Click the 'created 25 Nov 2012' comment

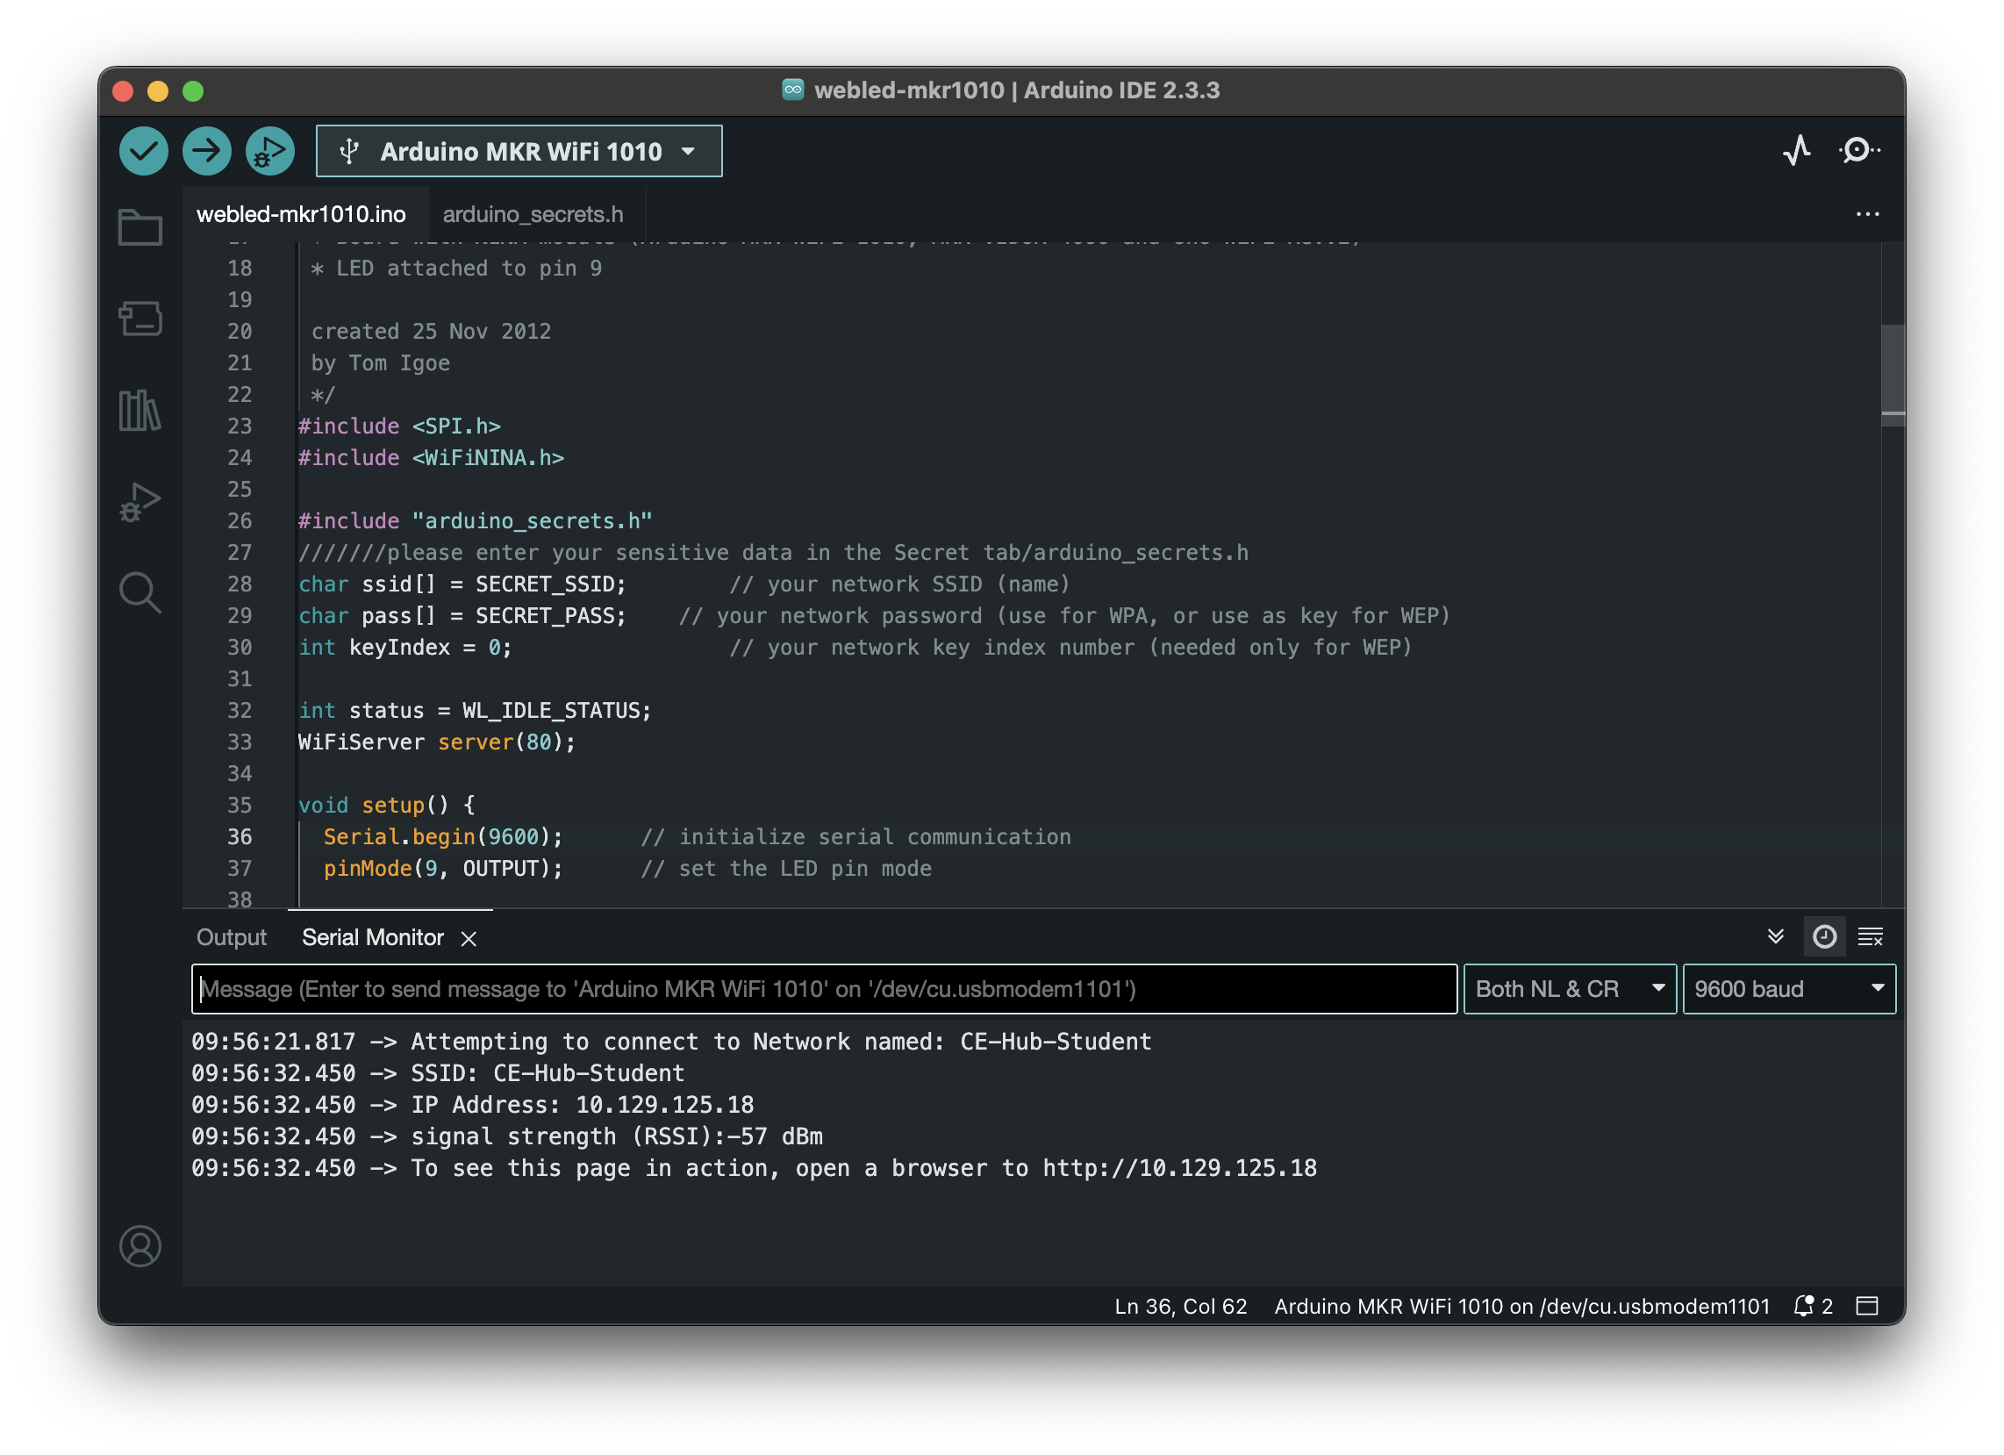431,332
